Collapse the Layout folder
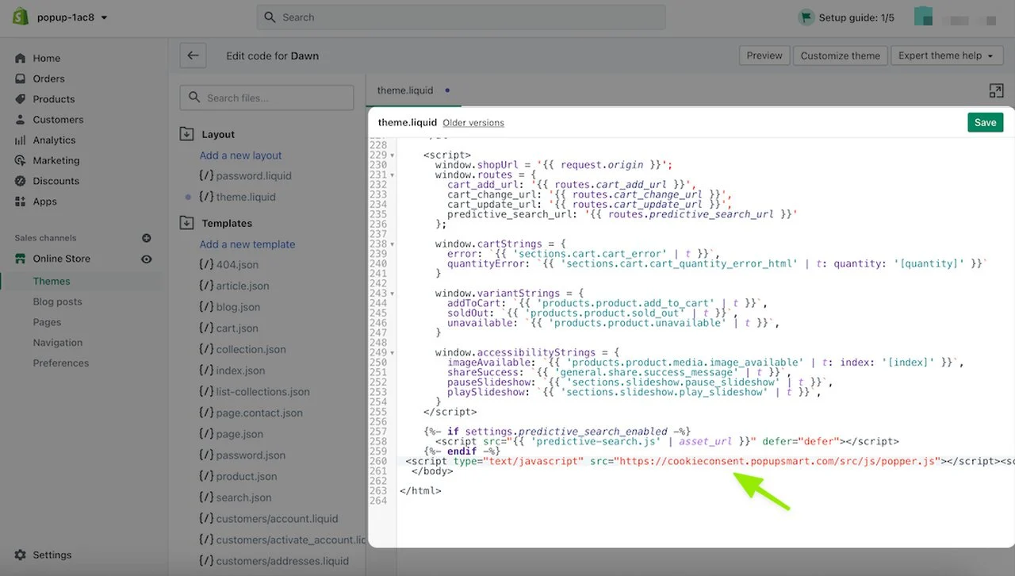The height and width of the screenshot is (576, 1015). 187,134
